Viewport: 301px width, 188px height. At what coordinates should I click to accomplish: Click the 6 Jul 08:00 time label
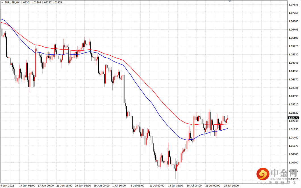pos(138,185)
